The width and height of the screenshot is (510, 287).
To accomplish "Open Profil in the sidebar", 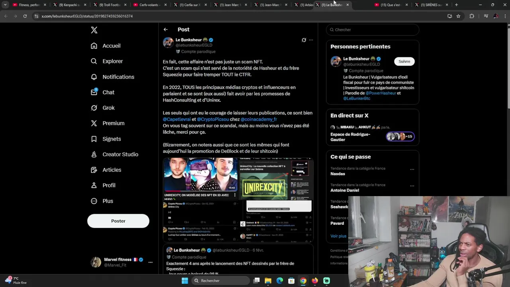I will 103,185.
